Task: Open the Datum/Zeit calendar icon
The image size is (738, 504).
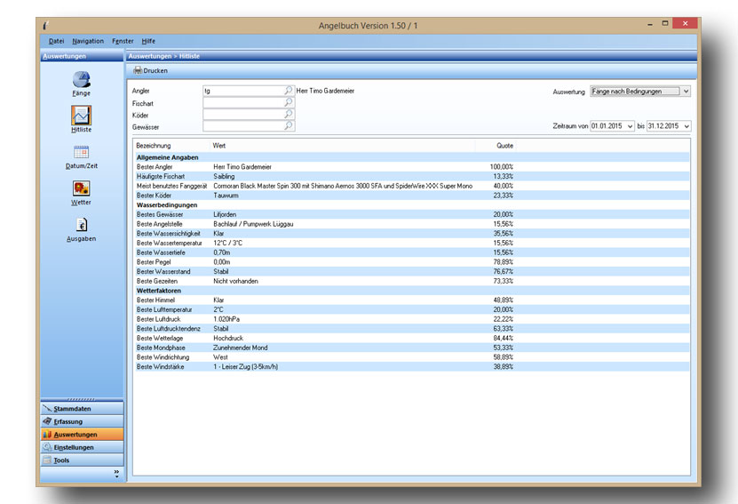Action: click(x=81, y=153)
